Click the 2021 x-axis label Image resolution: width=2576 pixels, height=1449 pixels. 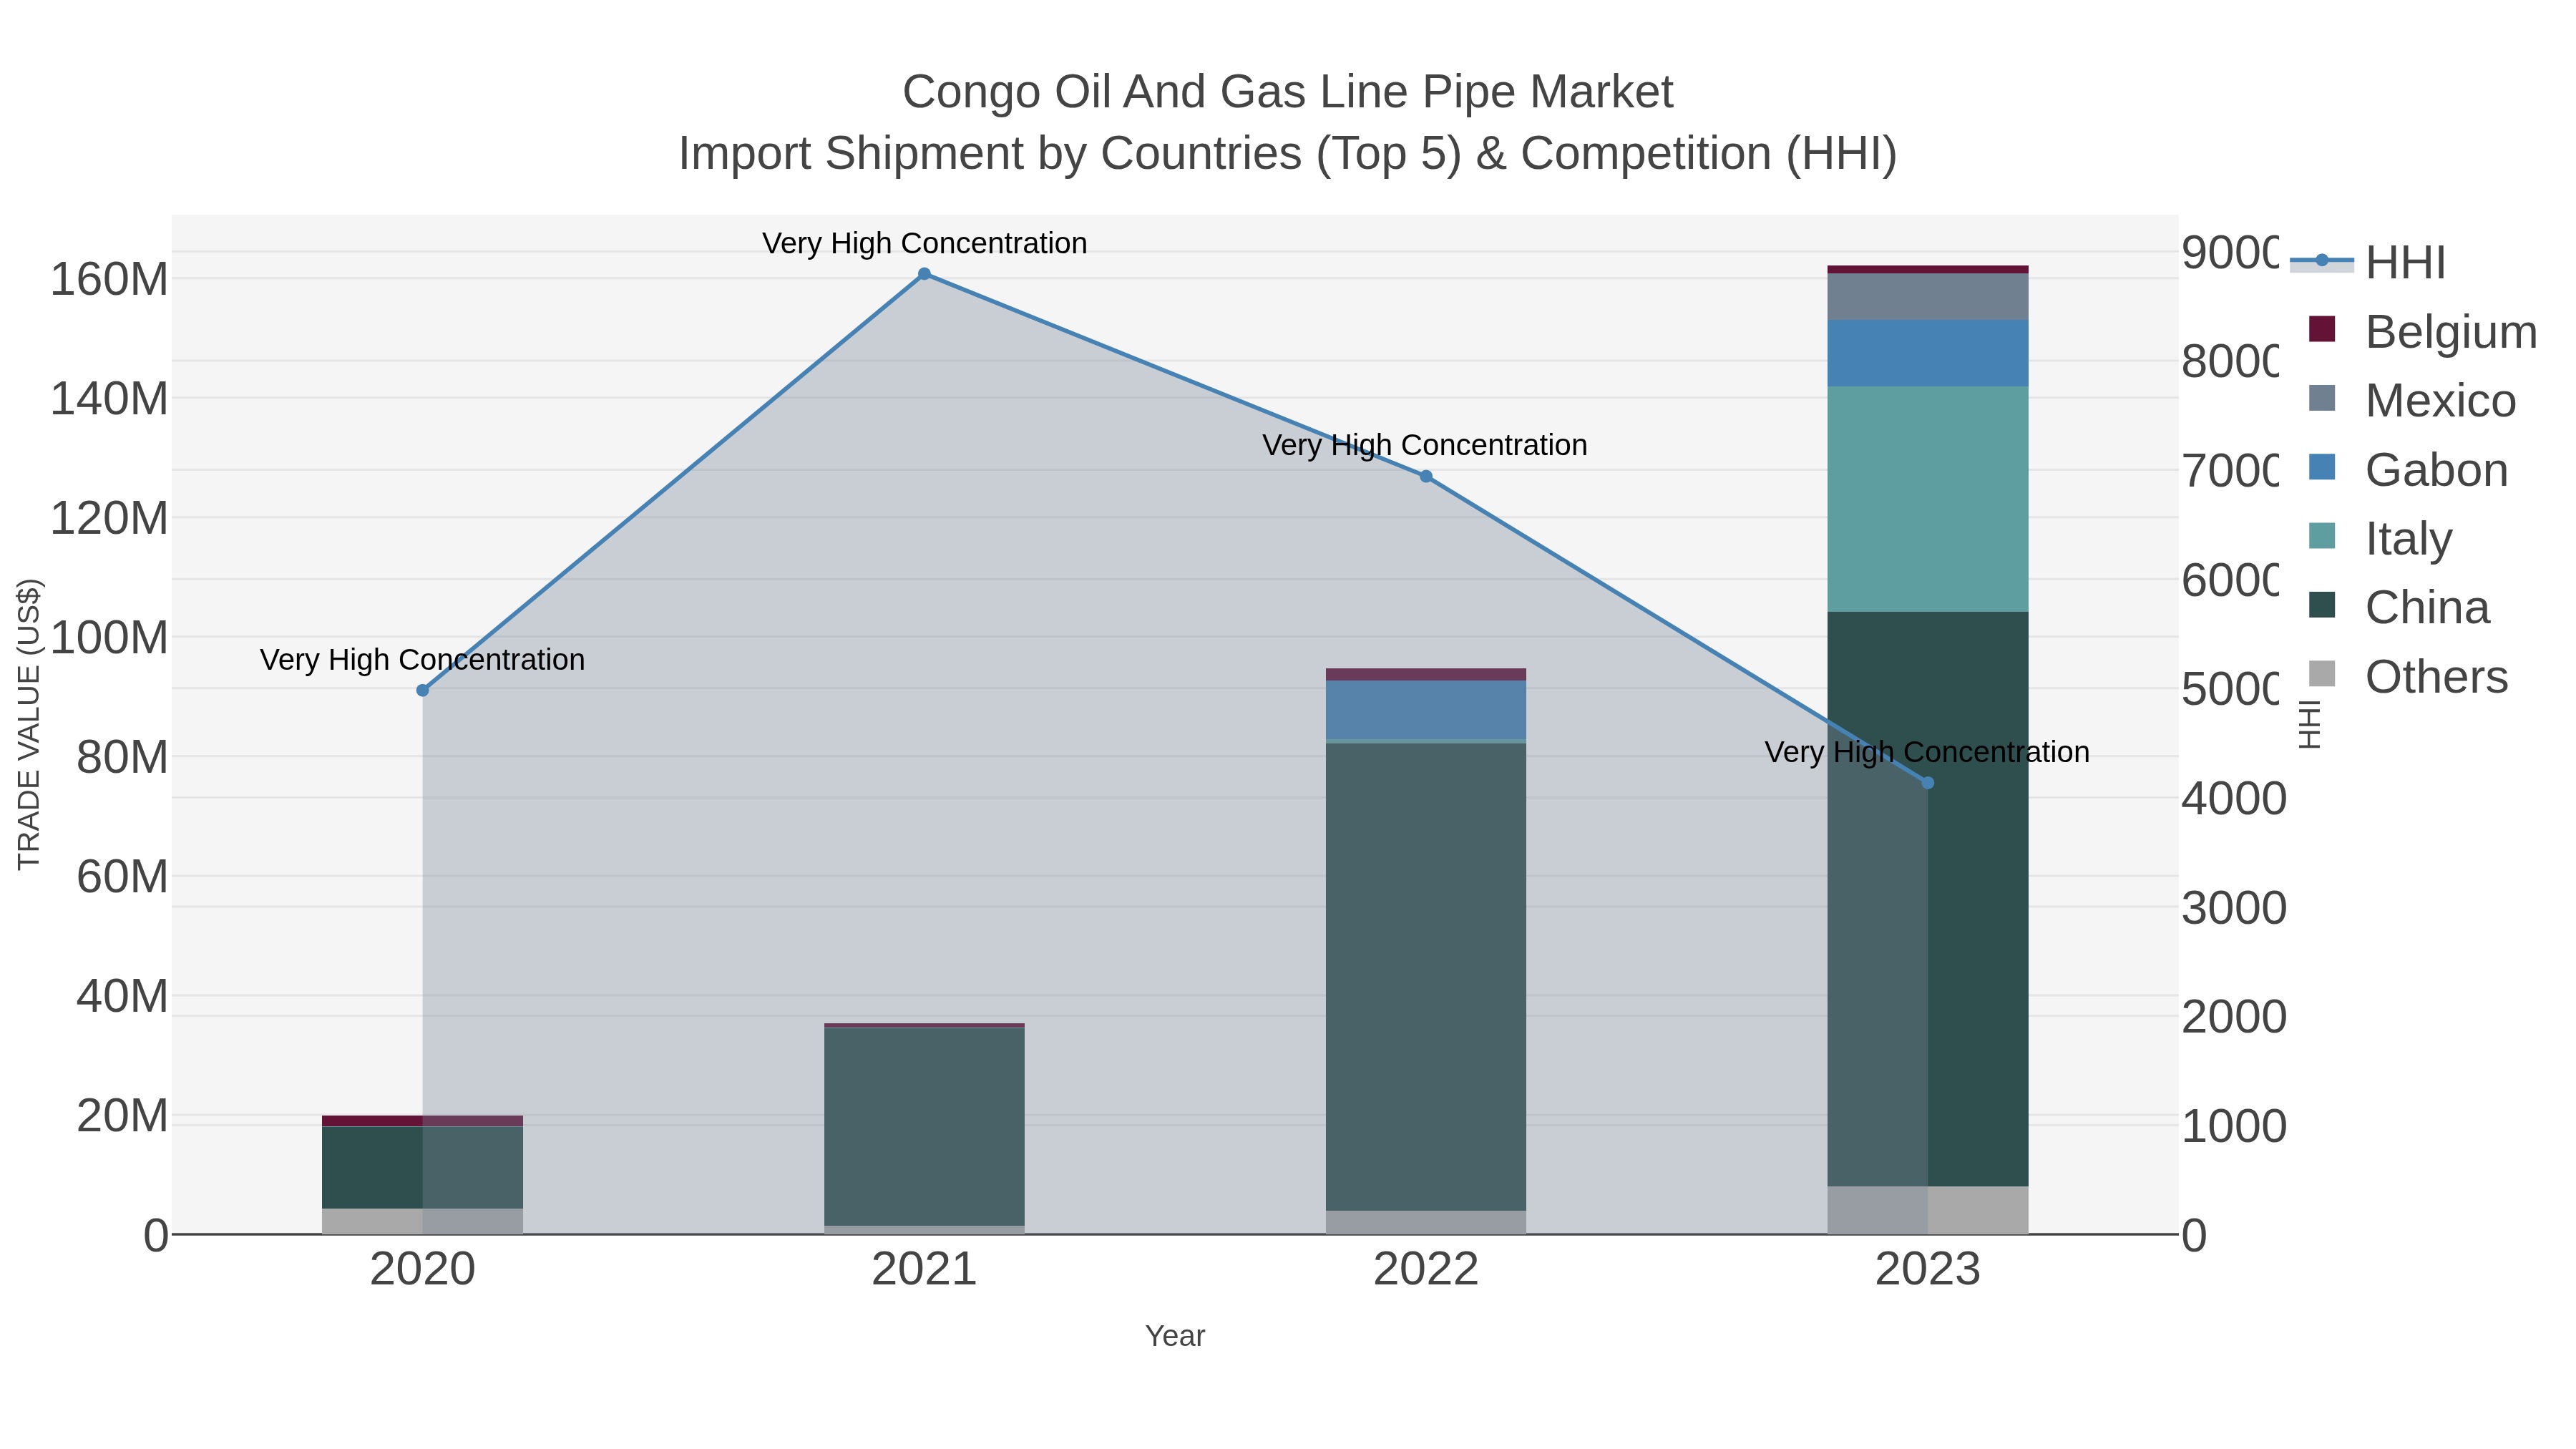point(924,1270)
